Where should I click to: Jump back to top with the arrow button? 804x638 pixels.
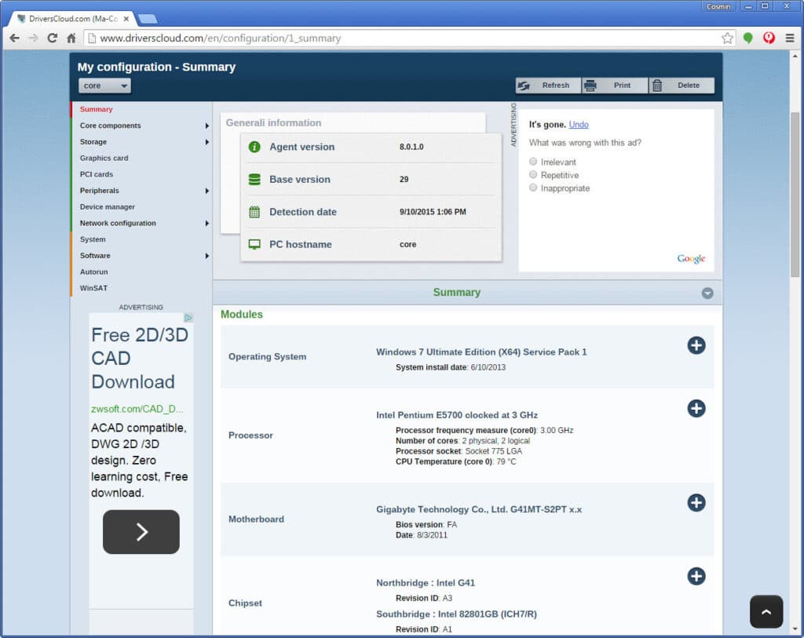[x=766, y=611]
